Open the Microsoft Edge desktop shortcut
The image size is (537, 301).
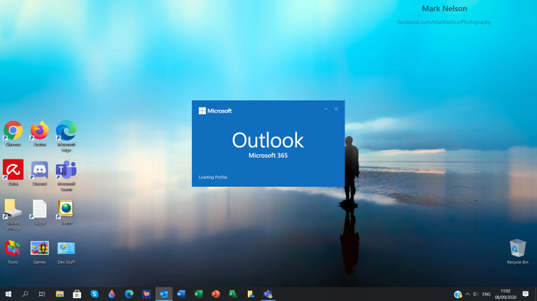66,136
